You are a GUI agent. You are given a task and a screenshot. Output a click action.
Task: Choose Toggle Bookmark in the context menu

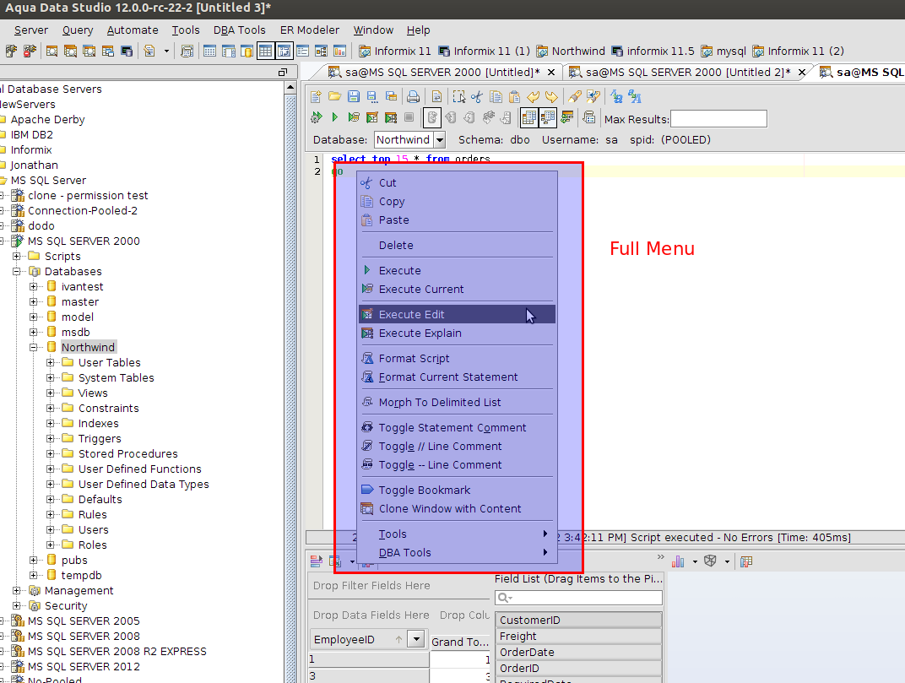pos(457,491)
